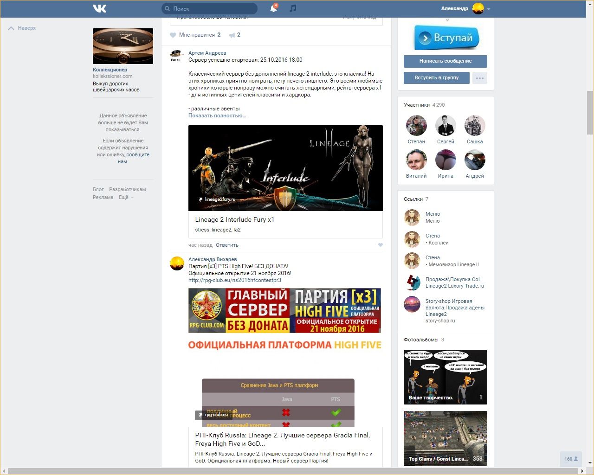Open the three-dots group actions menu
The width and height of the screenshot is (594, 475).
coord(480,78)
